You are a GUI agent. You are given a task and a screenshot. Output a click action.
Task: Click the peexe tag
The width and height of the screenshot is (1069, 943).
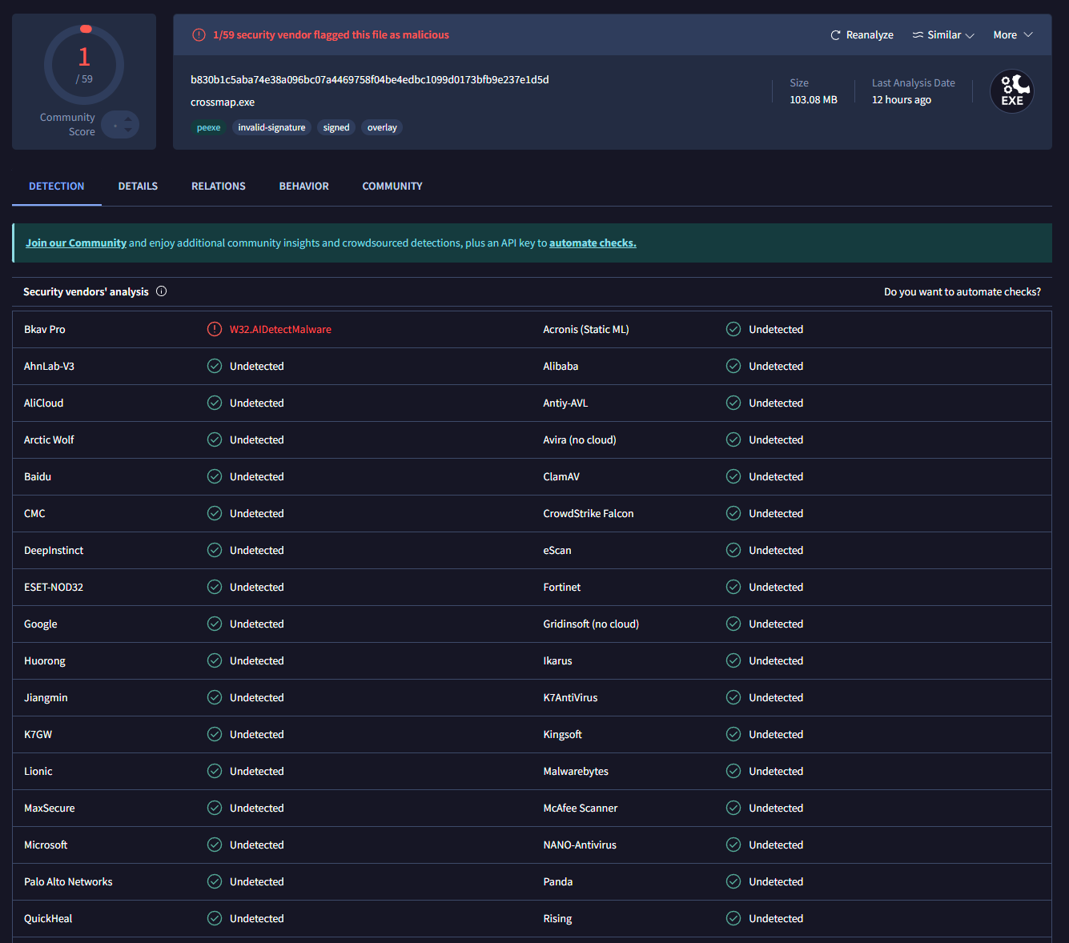pos(209,127)
